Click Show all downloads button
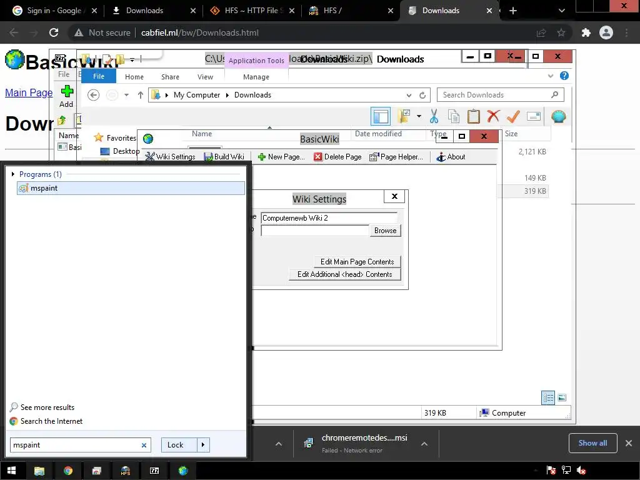Viewport: 640px width, 480px height. [x=592, y=443]
